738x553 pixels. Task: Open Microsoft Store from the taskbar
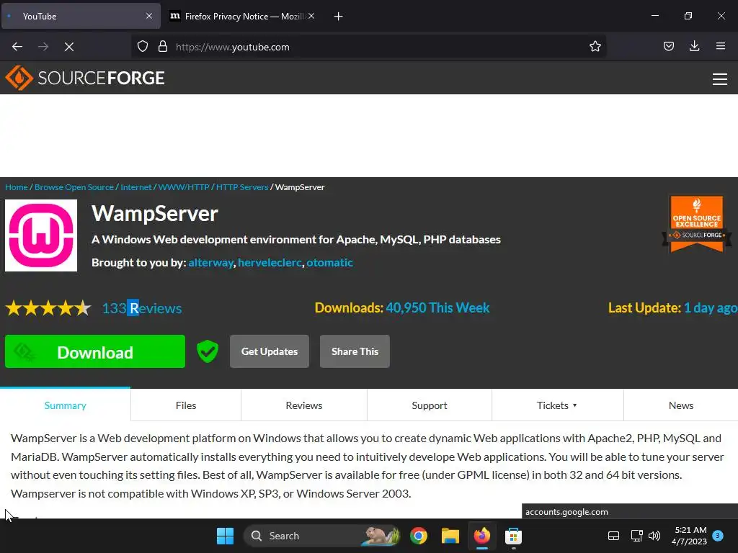pyautogui.click(x=513, y=536)
